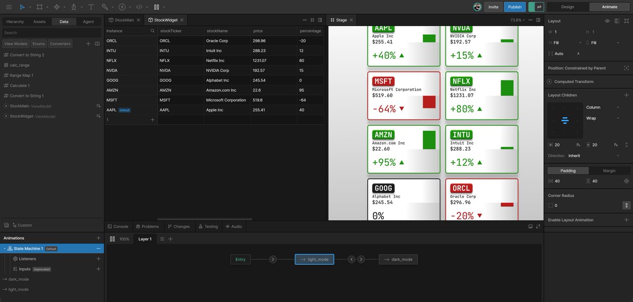Select the arrow Select tool
The width and height of the screenshot is (633, 302).
tap(22, 7)
